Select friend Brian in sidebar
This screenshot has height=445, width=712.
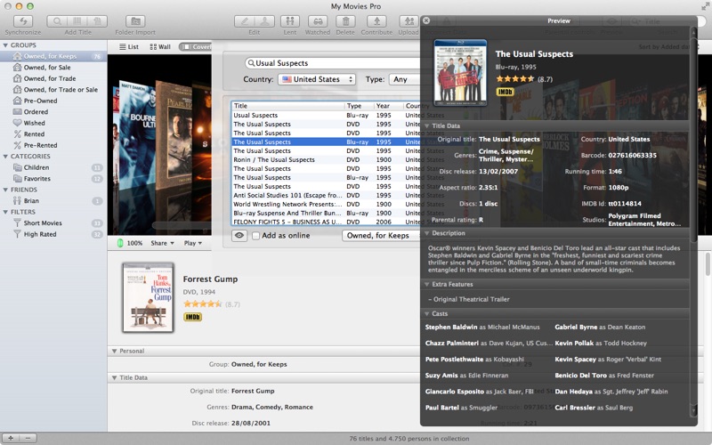click(53, 201)
